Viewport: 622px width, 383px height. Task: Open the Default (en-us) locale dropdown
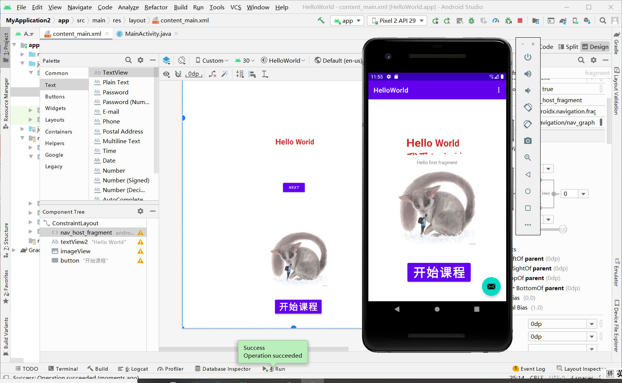(338, 60)
